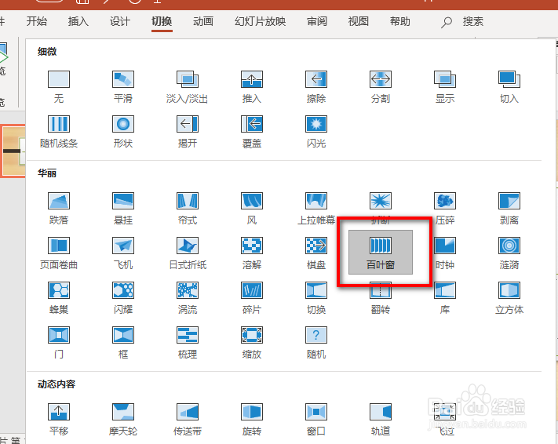Apply the 上拉帷幕 transition
The image size is (558, 444).
316,209
